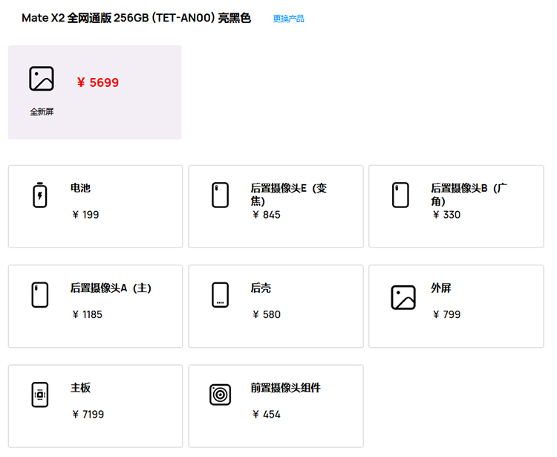Click the 全新屏 label

coord(42,111)
